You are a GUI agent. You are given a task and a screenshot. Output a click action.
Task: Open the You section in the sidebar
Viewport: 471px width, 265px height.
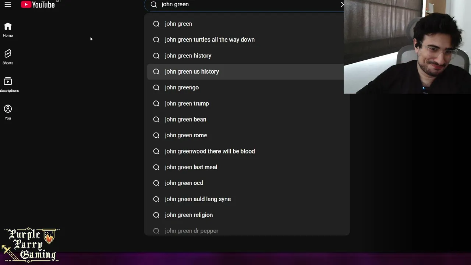point(8,112)
